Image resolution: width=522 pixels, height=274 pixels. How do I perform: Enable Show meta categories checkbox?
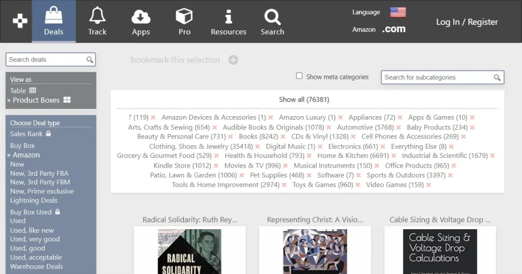coord(300,76)
